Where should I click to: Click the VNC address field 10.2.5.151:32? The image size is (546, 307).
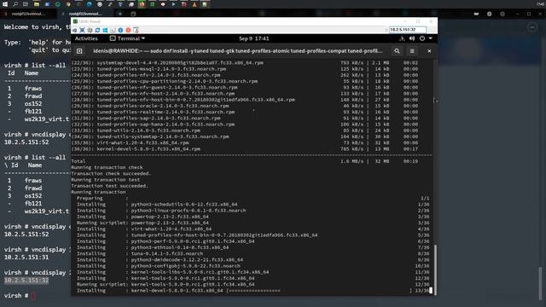click(x=408, y=30)
